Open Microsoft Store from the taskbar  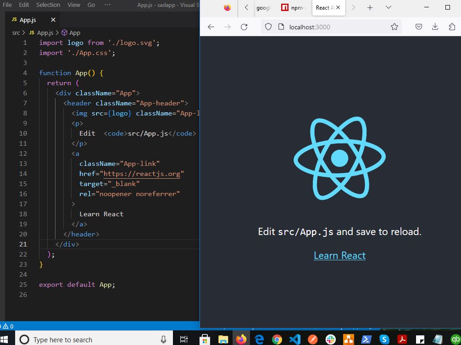(x=205, y=339)
